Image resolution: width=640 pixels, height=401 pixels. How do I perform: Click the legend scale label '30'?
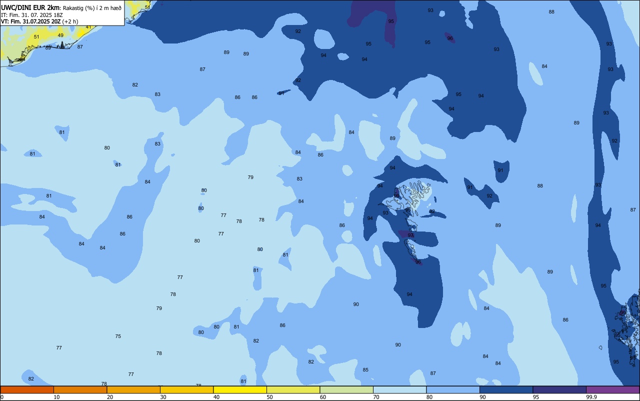point(163,397)
